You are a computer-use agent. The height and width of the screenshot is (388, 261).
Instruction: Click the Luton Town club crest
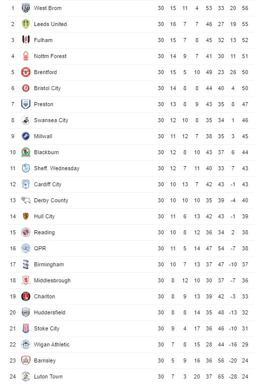point(26,376)
